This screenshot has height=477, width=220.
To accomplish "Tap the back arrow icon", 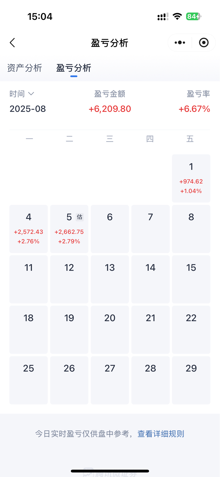I will pos(12,43).
